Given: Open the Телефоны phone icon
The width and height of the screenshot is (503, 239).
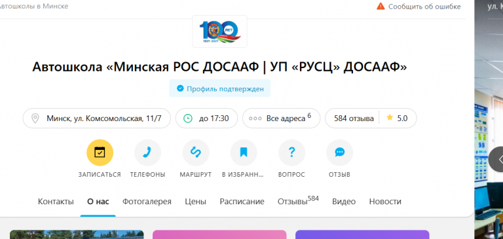Looking at the screenshot, I should pyautogui.click(x=147, y=153).
